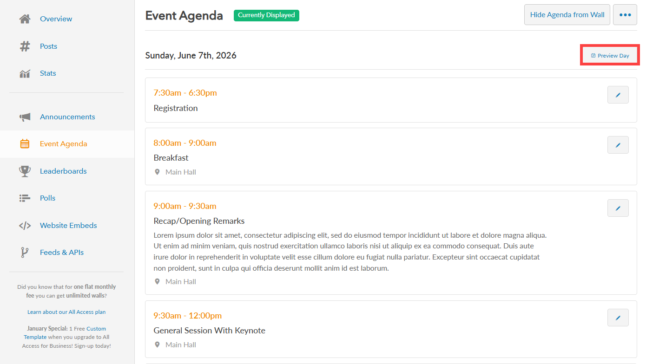Open the three-dot more options menu
This screenshot has width=646, height=364.
tap(625, 15)
